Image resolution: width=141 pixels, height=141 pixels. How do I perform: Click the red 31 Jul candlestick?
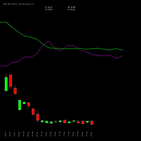15,91
